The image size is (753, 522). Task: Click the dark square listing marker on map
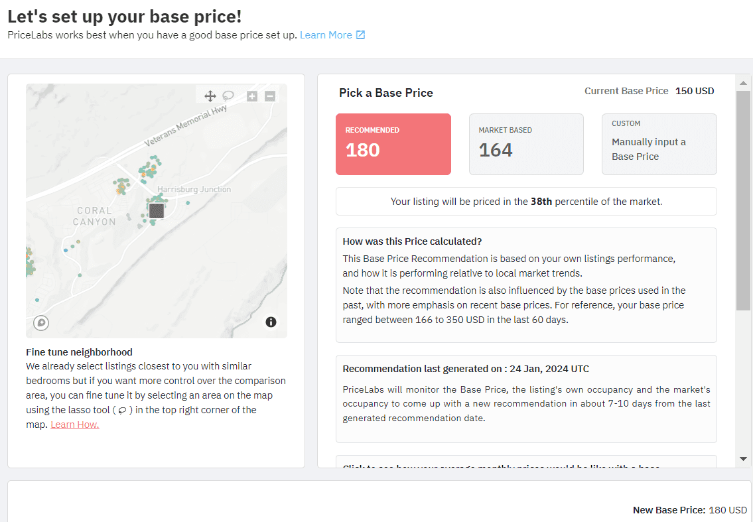pyautogui.click(x=157, y=211)
